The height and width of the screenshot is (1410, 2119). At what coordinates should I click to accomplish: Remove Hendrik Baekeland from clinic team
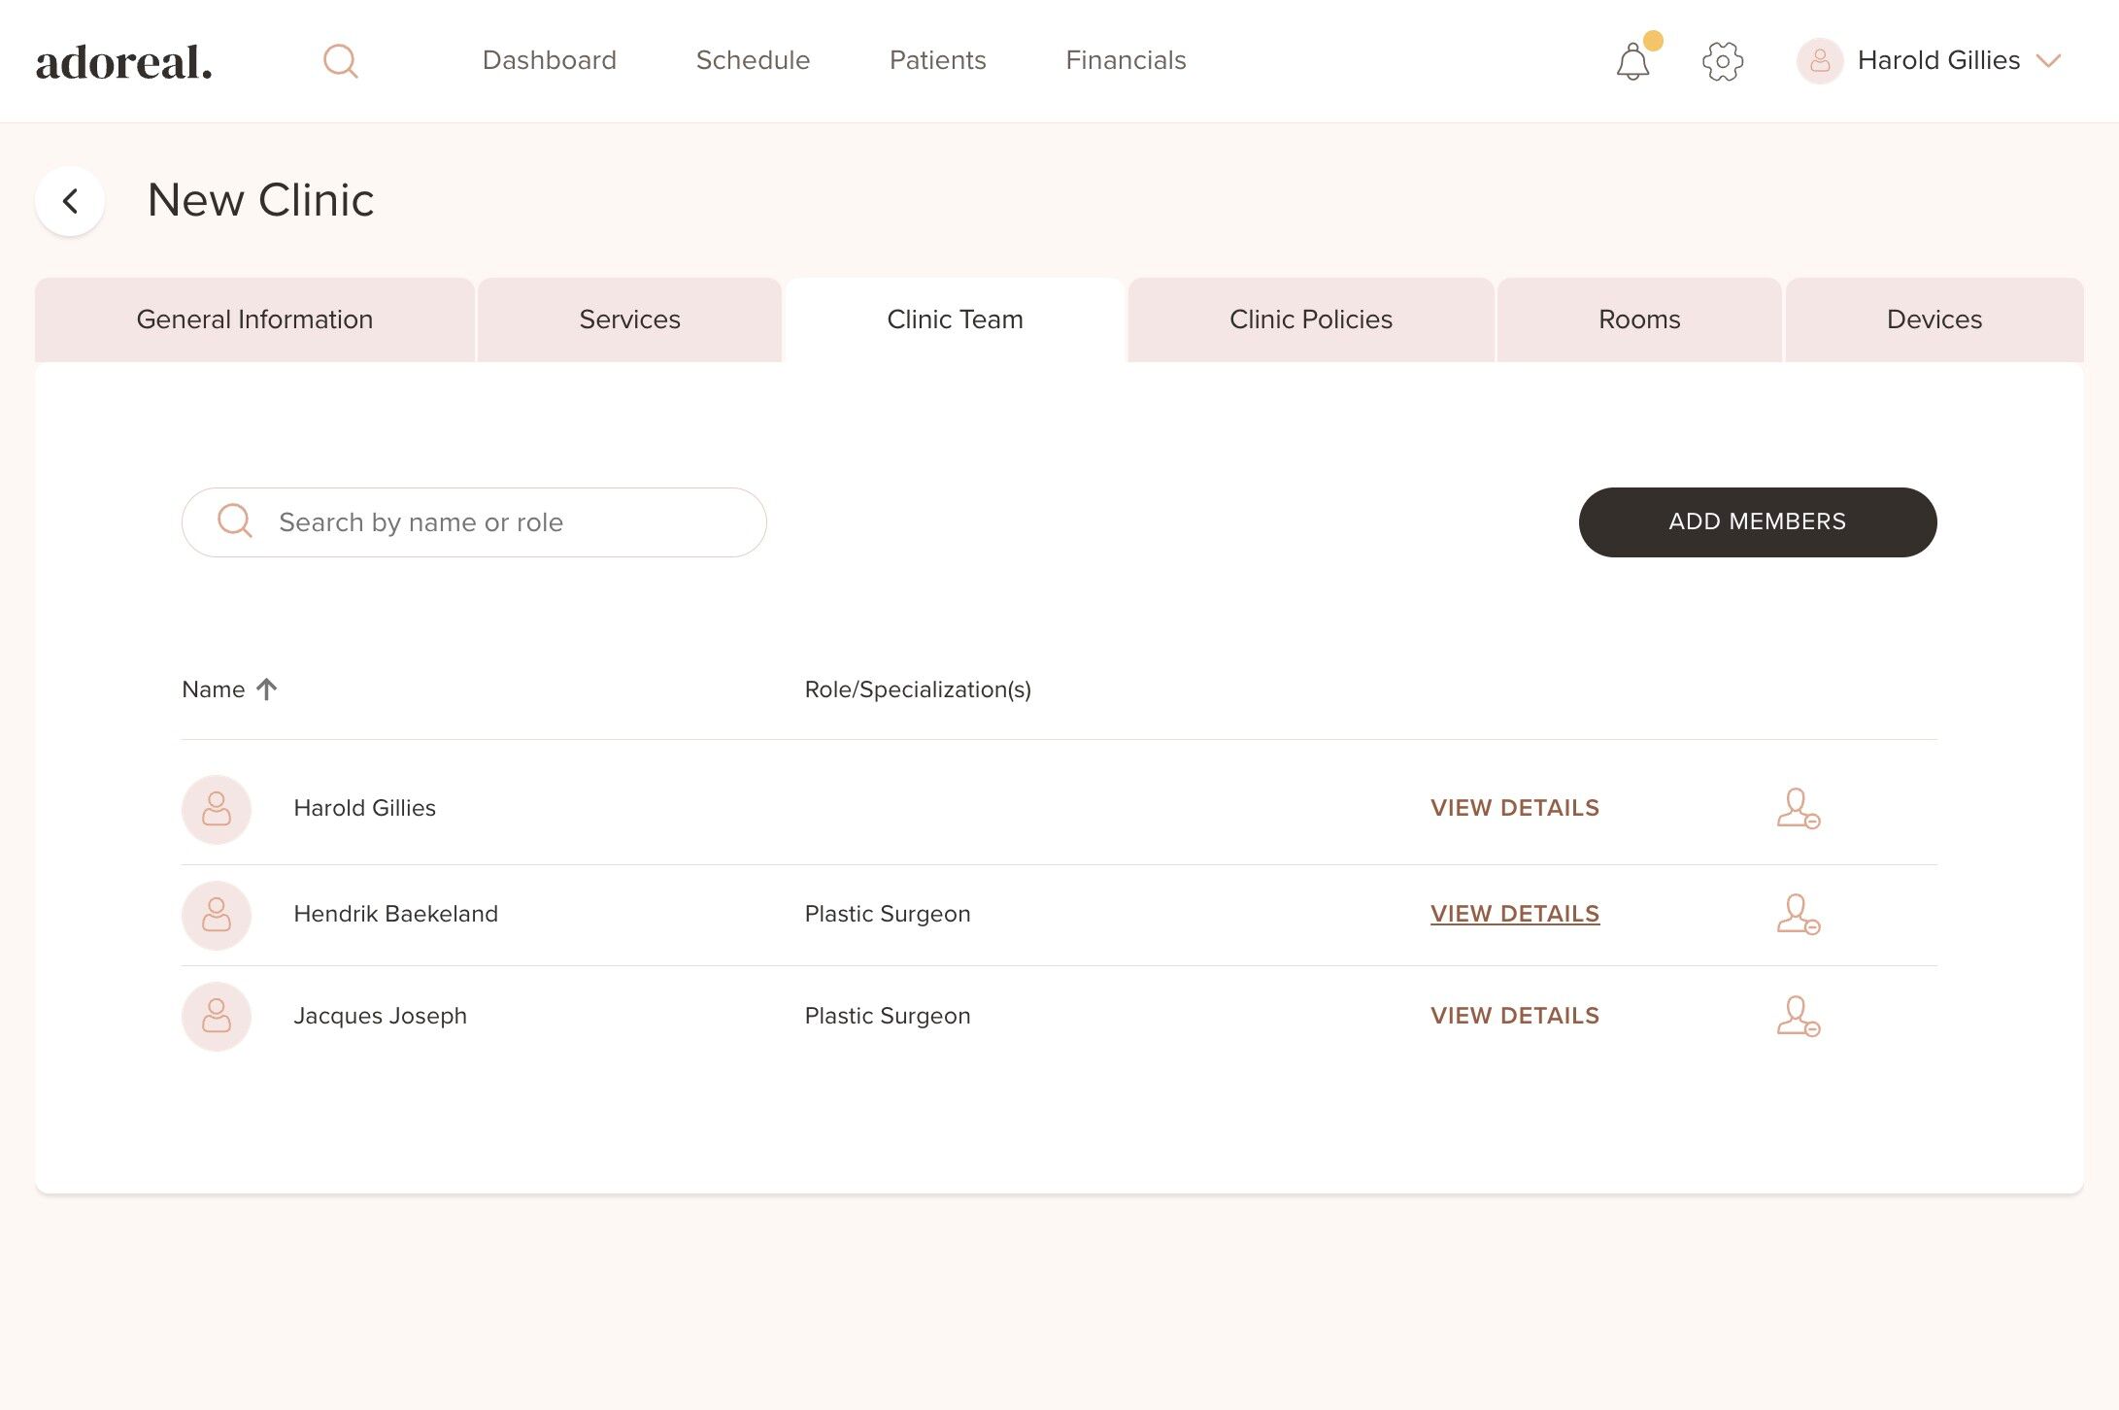tap(1798, 915)
